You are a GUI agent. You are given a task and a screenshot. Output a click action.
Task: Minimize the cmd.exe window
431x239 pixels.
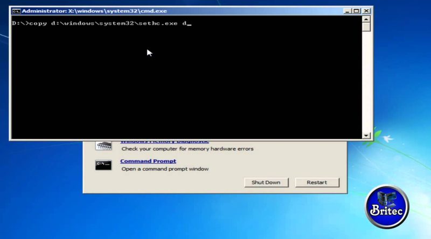coord(347,11)
